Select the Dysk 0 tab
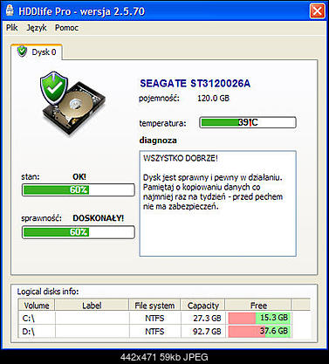The height and width of the screenshot is (364, 329). (x=37, y=52)
